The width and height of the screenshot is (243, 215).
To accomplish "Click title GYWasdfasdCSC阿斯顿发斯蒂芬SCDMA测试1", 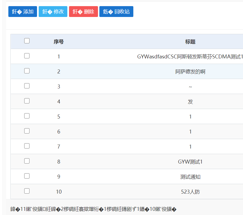I will (190, 57).
